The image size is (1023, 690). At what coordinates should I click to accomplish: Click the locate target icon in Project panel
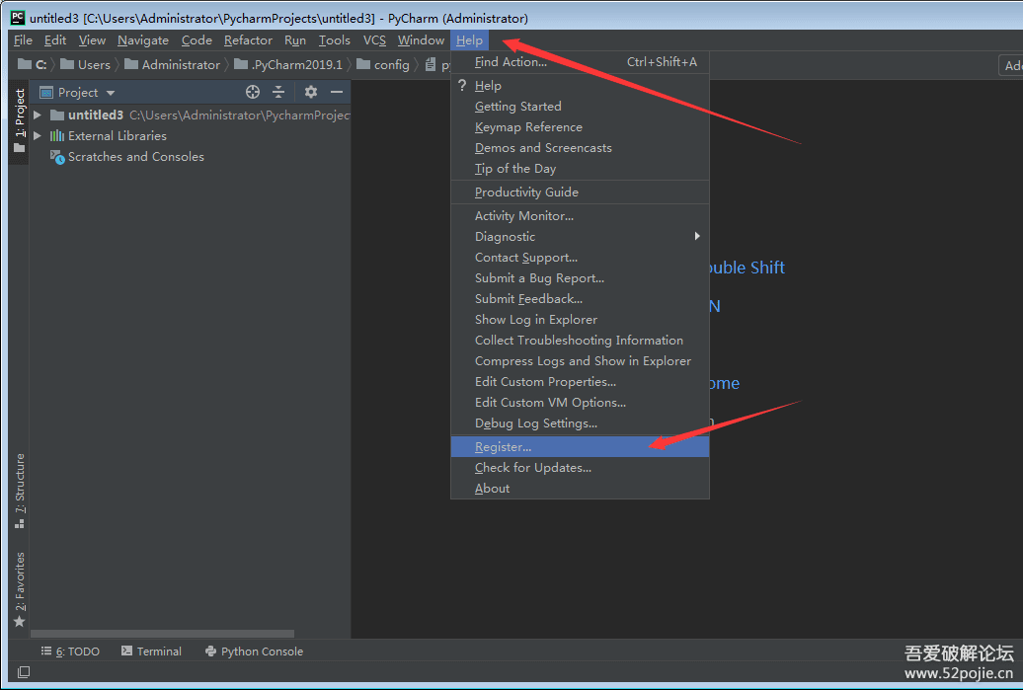[253, 92]
